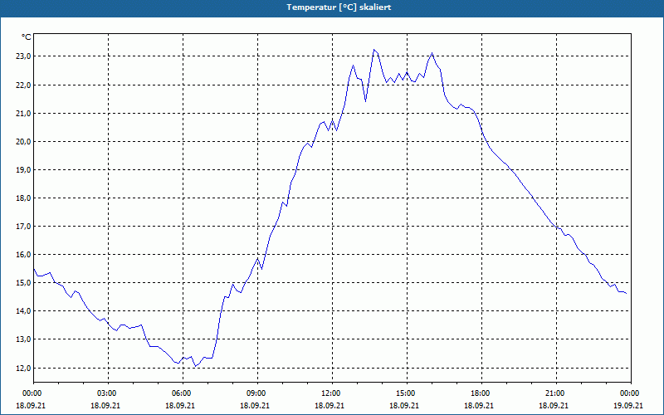
Task: Click the °C unit label on the axis
Action: [27, 37]
